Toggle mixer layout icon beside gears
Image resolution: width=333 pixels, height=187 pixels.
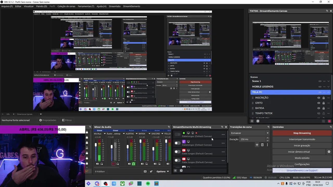click(x=145, y=171)
